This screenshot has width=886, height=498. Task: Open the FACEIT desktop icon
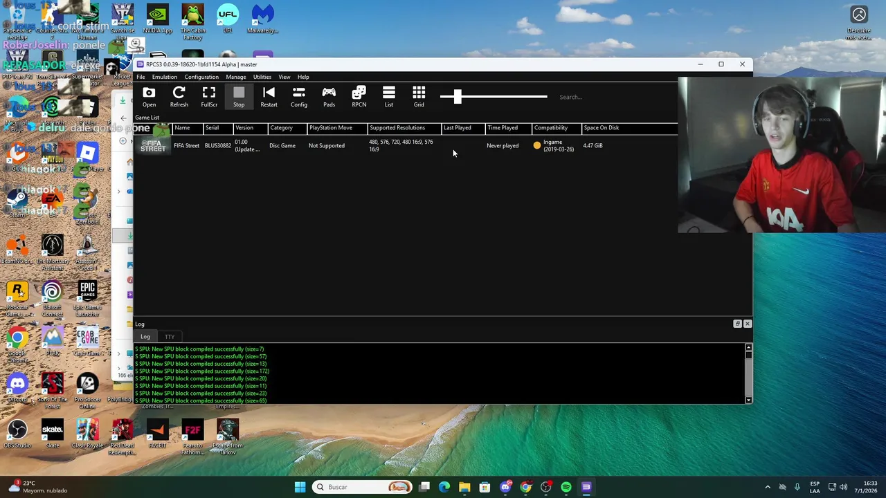(x=157, y=434)
